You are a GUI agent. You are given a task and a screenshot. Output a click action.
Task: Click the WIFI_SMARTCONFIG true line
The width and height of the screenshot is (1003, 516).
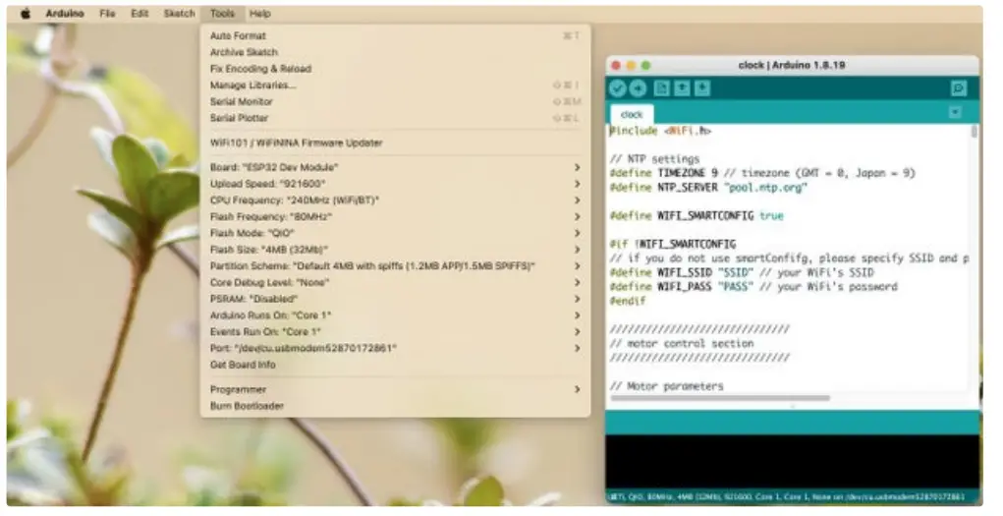(x=697, y=216)
